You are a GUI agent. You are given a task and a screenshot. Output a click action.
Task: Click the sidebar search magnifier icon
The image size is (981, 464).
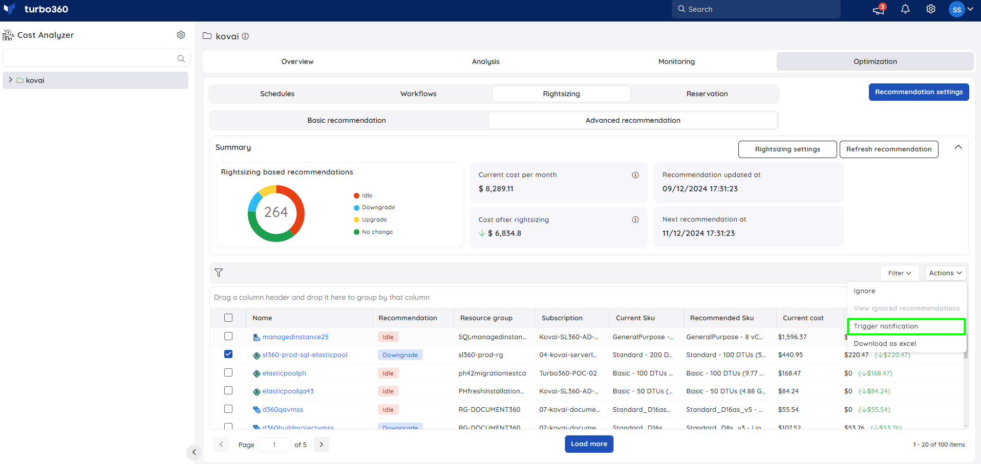[x=181, y=58]
